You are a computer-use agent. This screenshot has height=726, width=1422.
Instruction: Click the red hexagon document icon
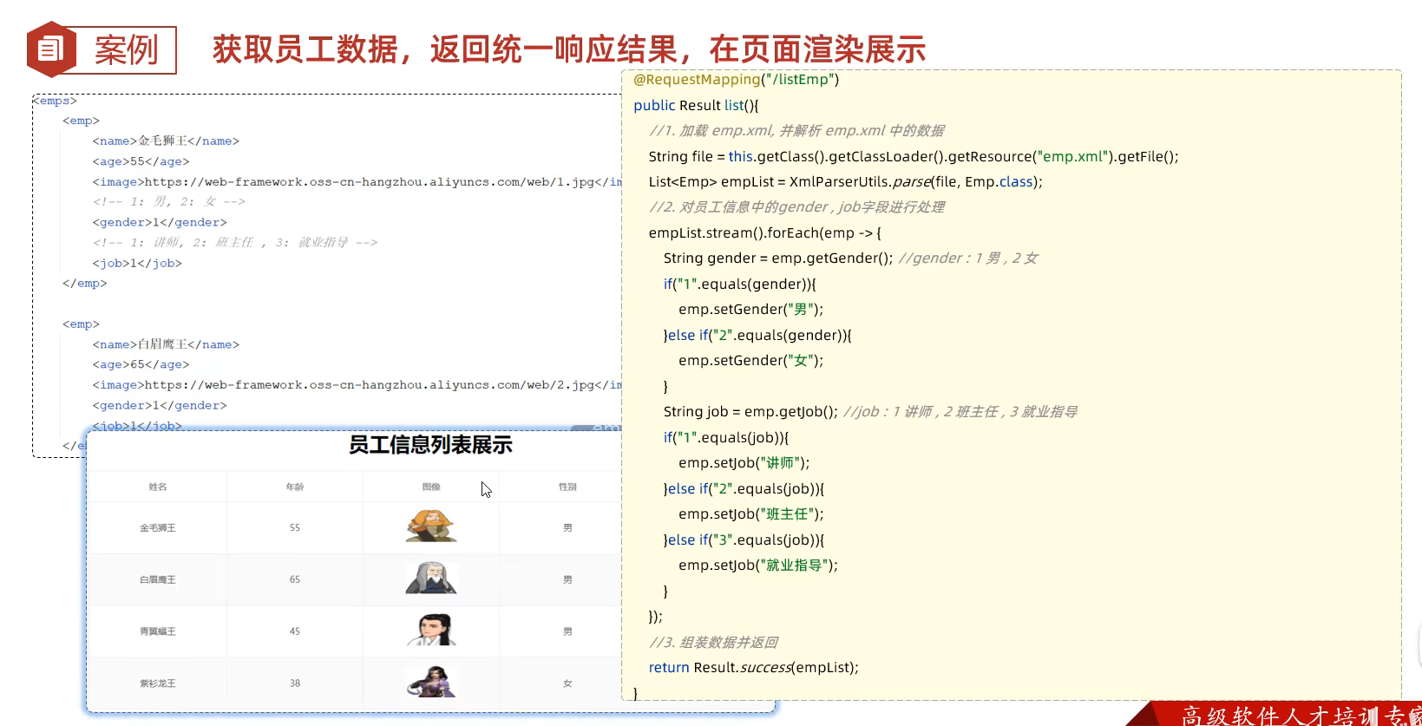tap(50, 49)
